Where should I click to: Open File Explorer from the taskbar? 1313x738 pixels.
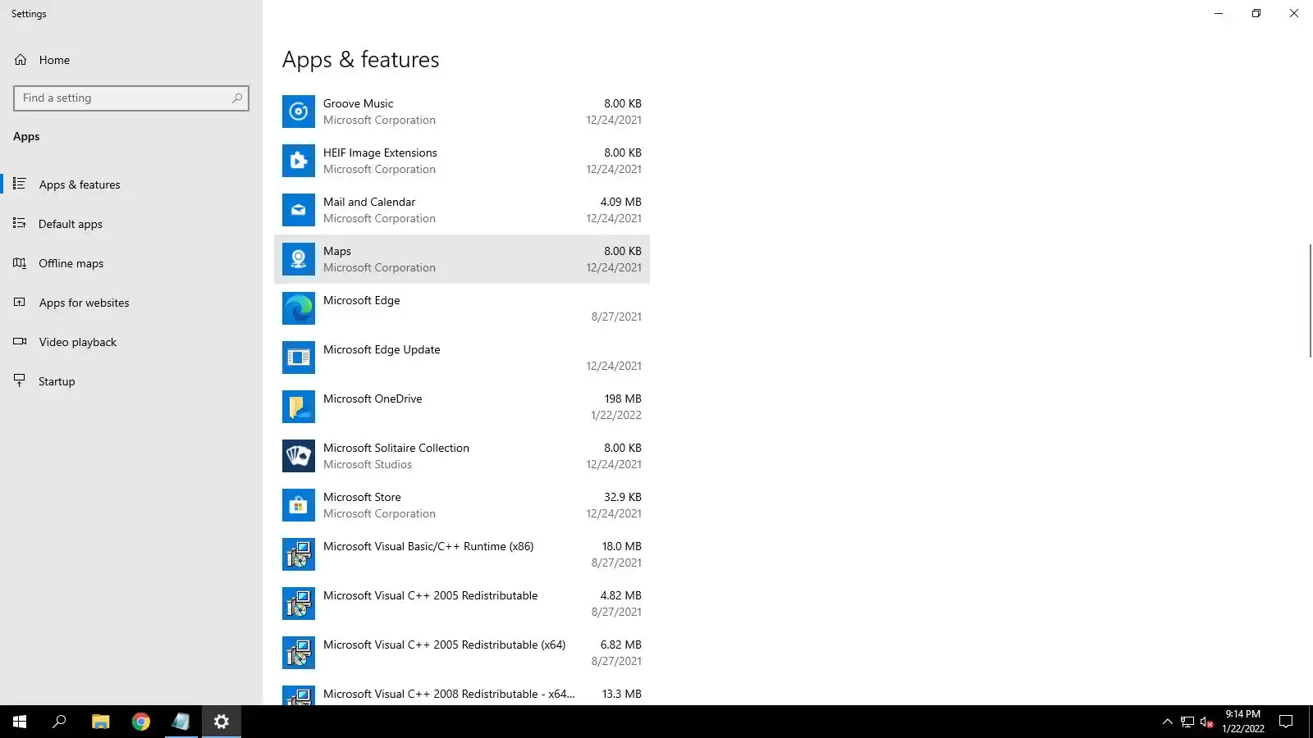[100, 722]
